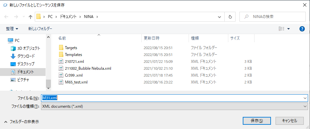
Task: Select the Templates folder icon
Action: pyautogui.click(x=61, y=54)
